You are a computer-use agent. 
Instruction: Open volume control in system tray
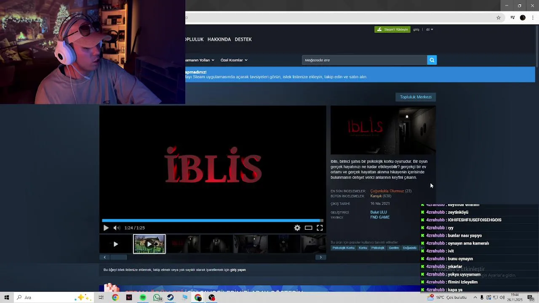click(502, 298)
